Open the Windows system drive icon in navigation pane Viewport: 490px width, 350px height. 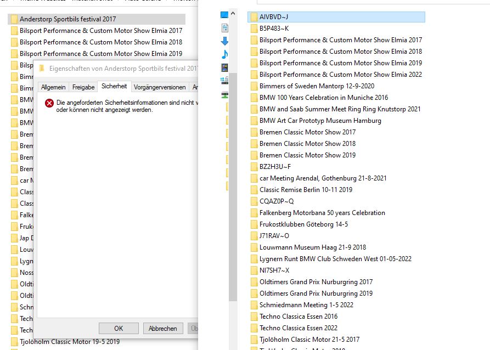coord(224,81)
